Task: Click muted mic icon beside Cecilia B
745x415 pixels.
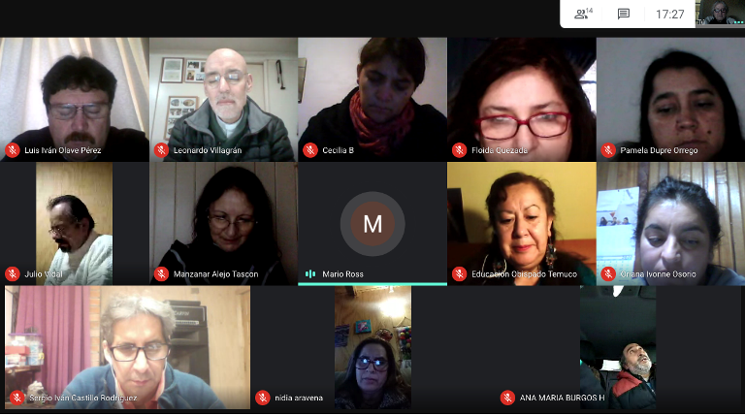Action: [x=310, y=150]
